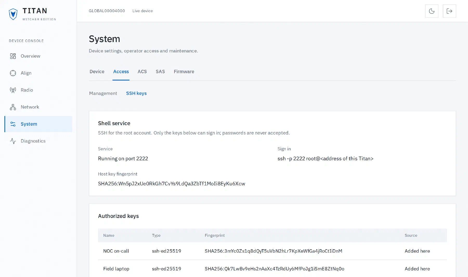Open the Firmware tab

[184, 72]
